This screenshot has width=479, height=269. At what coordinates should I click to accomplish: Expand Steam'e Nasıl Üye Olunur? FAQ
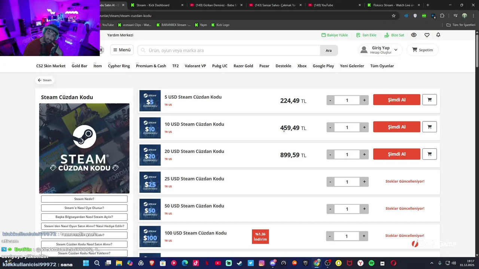click(x=84, y=208)
